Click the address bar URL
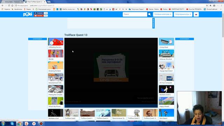 (42, 6)
